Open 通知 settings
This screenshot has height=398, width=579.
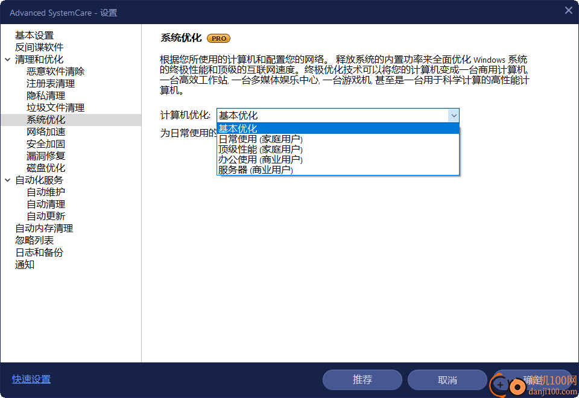coord(25,265)
